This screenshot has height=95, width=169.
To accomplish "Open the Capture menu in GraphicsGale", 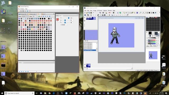I will [105, 11].
